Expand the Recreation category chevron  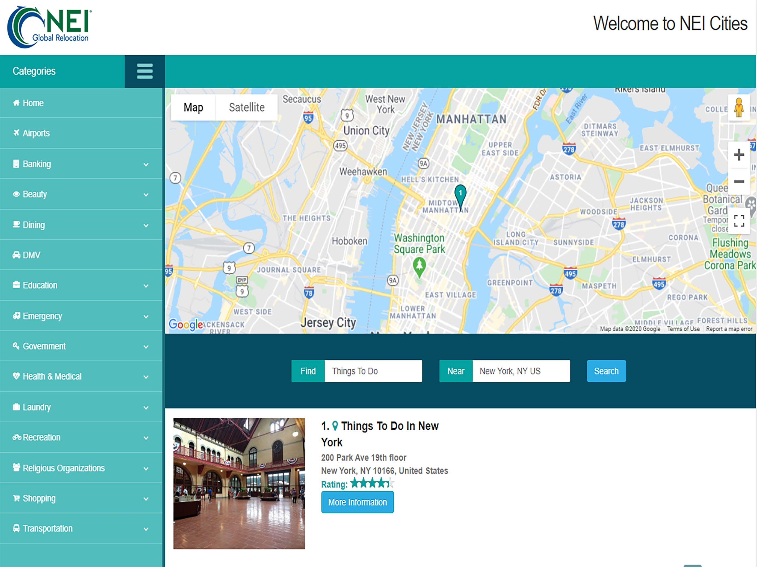tap(146, 437)
